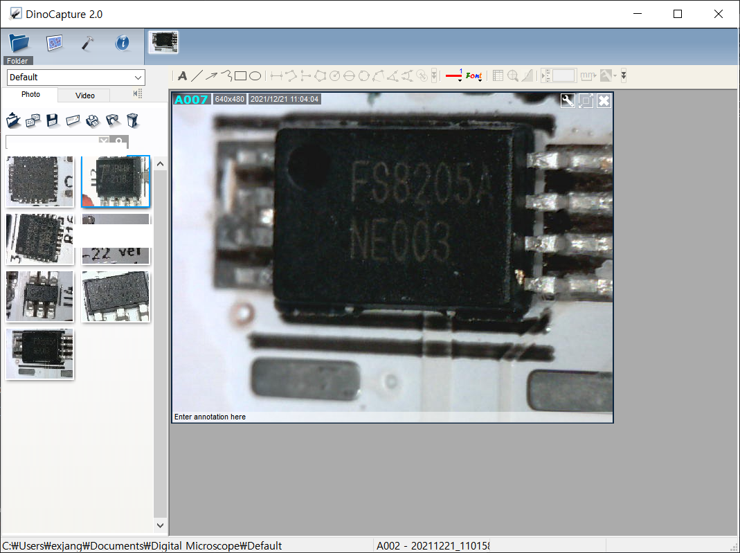740x553 pixels.
Task: Click 'Enter annotation here' field
Action: coord(210,417)
